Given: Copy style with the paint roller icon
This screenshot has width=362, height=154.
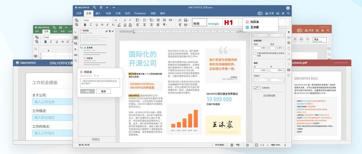Looking at the screenshot, I should [180, 25].
